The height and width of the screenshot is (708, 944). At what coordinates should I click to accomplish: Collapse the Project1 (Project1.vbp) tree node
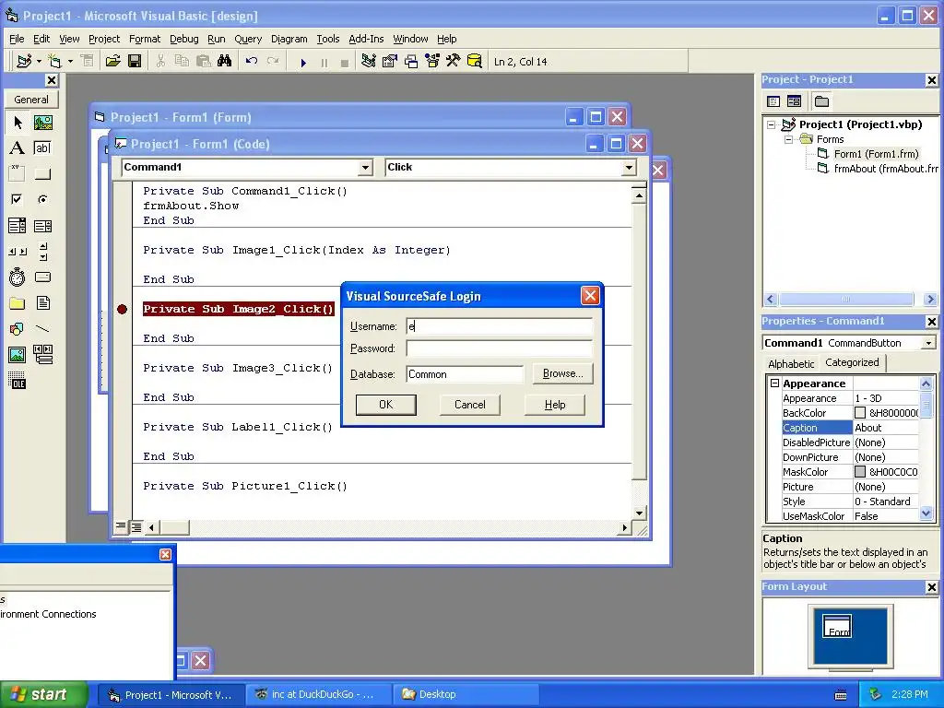coord(772,124)
